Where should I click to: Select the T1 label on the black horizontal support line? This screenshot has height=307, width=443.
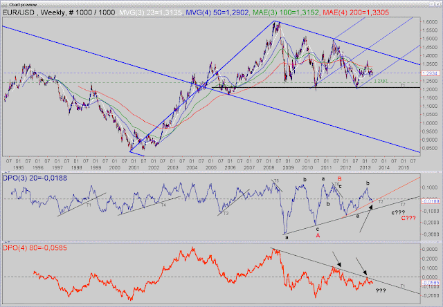(x=403, y=85)
